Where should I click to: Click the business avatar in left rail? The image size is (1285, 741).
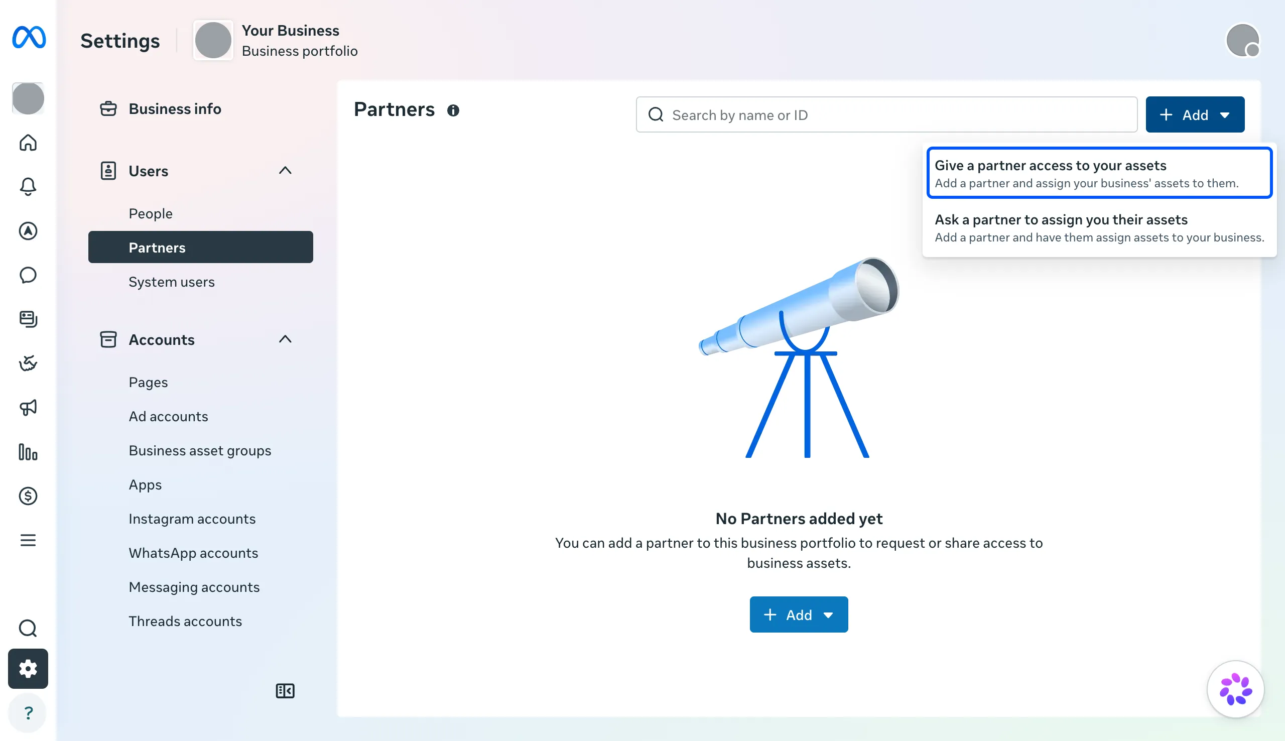pyautogui.click(x=28, y=98)
